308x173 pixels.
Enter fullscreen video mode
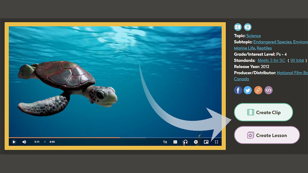[216, 142]
